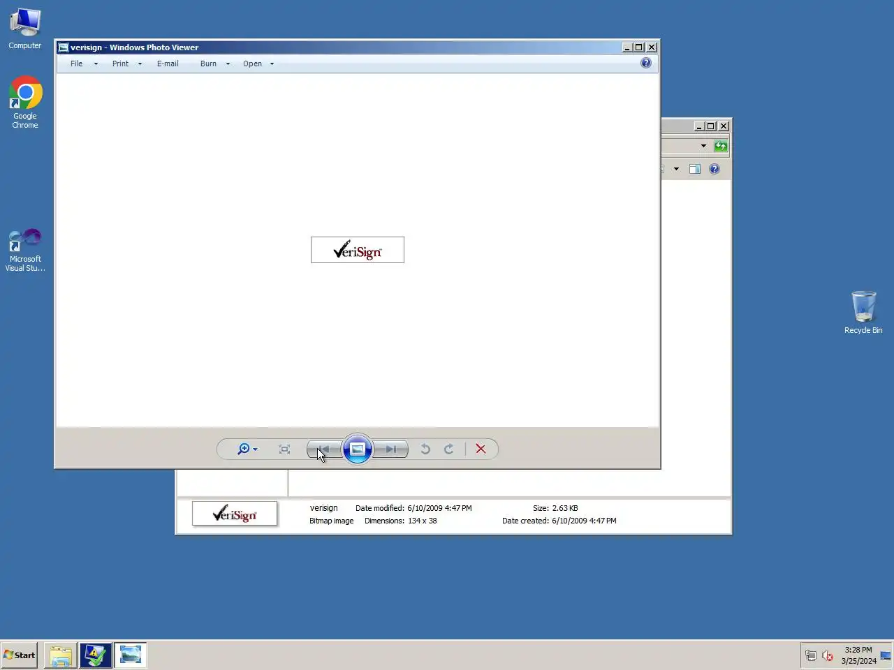Open the Burn menu
This screenshot has width=894, height=670.
point(208,64)
